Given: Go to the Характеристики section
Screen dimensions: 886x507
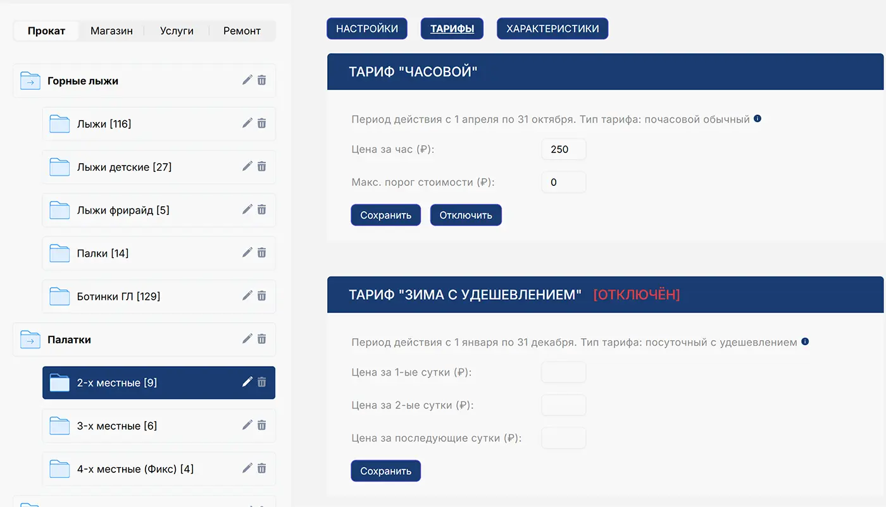Looking at the screenshot, I should tap(552, 28).
